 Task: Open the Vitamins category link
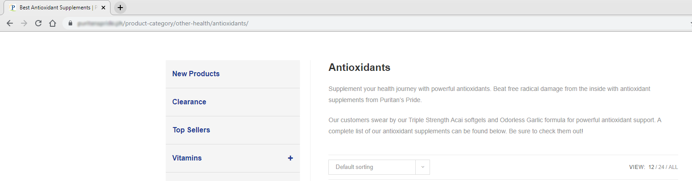click(x=187, y=158)
